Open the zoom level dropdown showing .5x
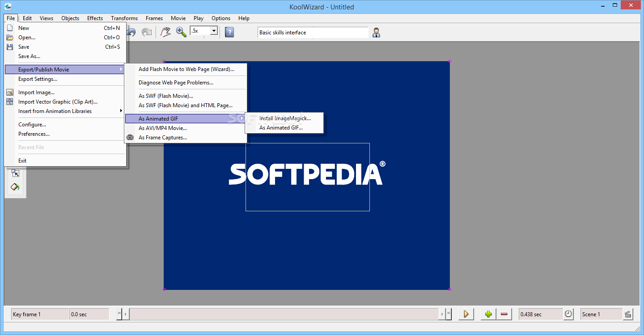 tap(214, 31)
